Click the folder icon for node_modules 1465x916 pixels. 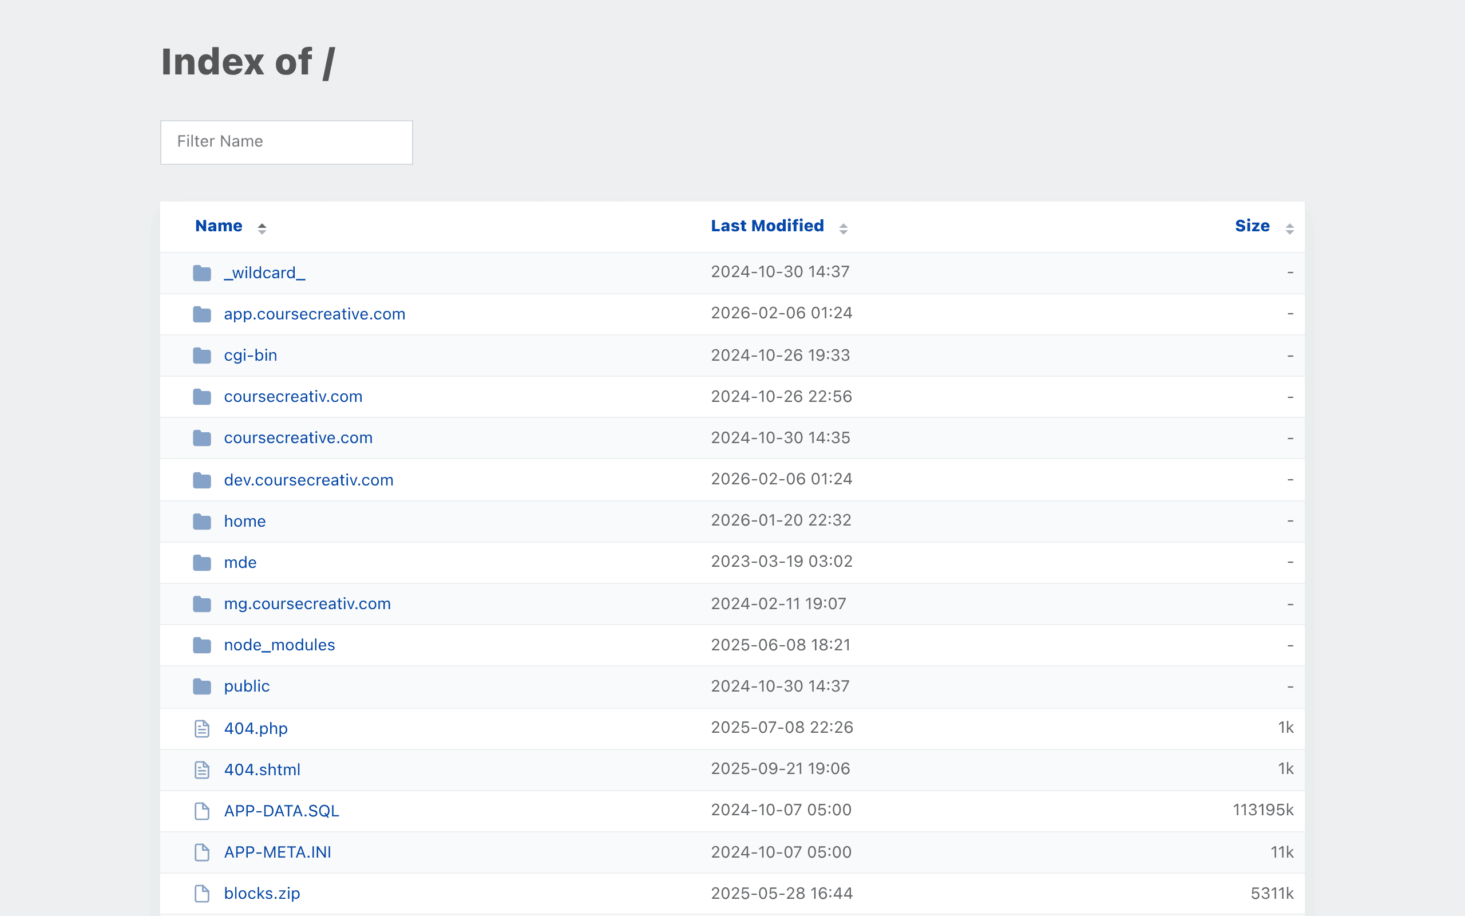201,645
